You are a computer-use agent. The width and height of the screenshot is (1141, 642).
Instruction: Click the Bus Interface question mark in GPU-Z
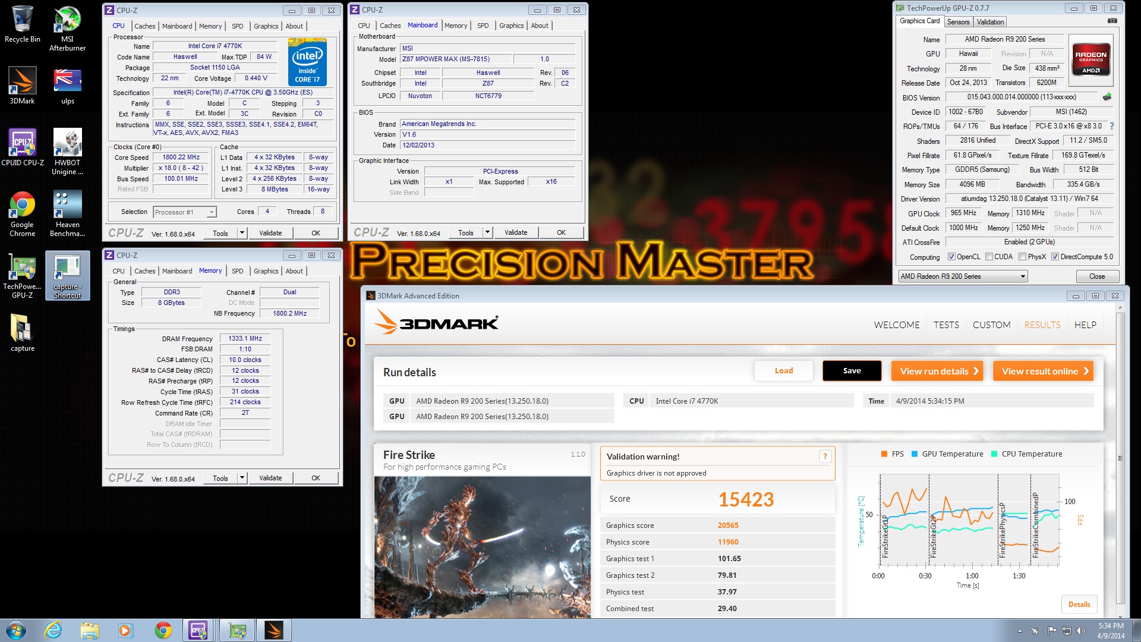coord(1112,126)
